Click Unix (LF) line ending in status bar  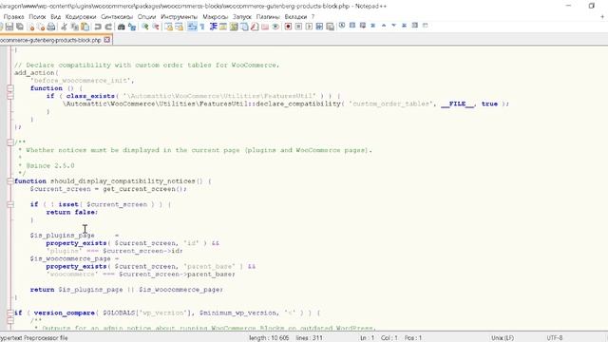click(503, 338)
